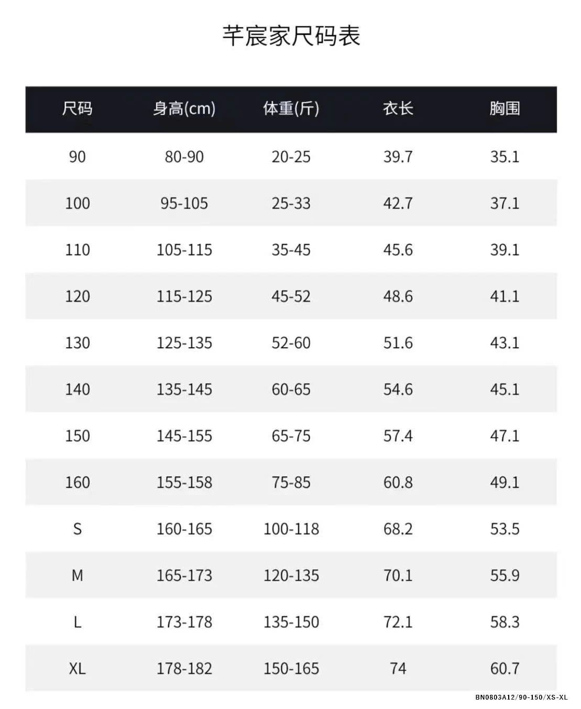Click the 芊宸家尺码表 title
This screenshot has width=581, height=709.
point(291,36)
